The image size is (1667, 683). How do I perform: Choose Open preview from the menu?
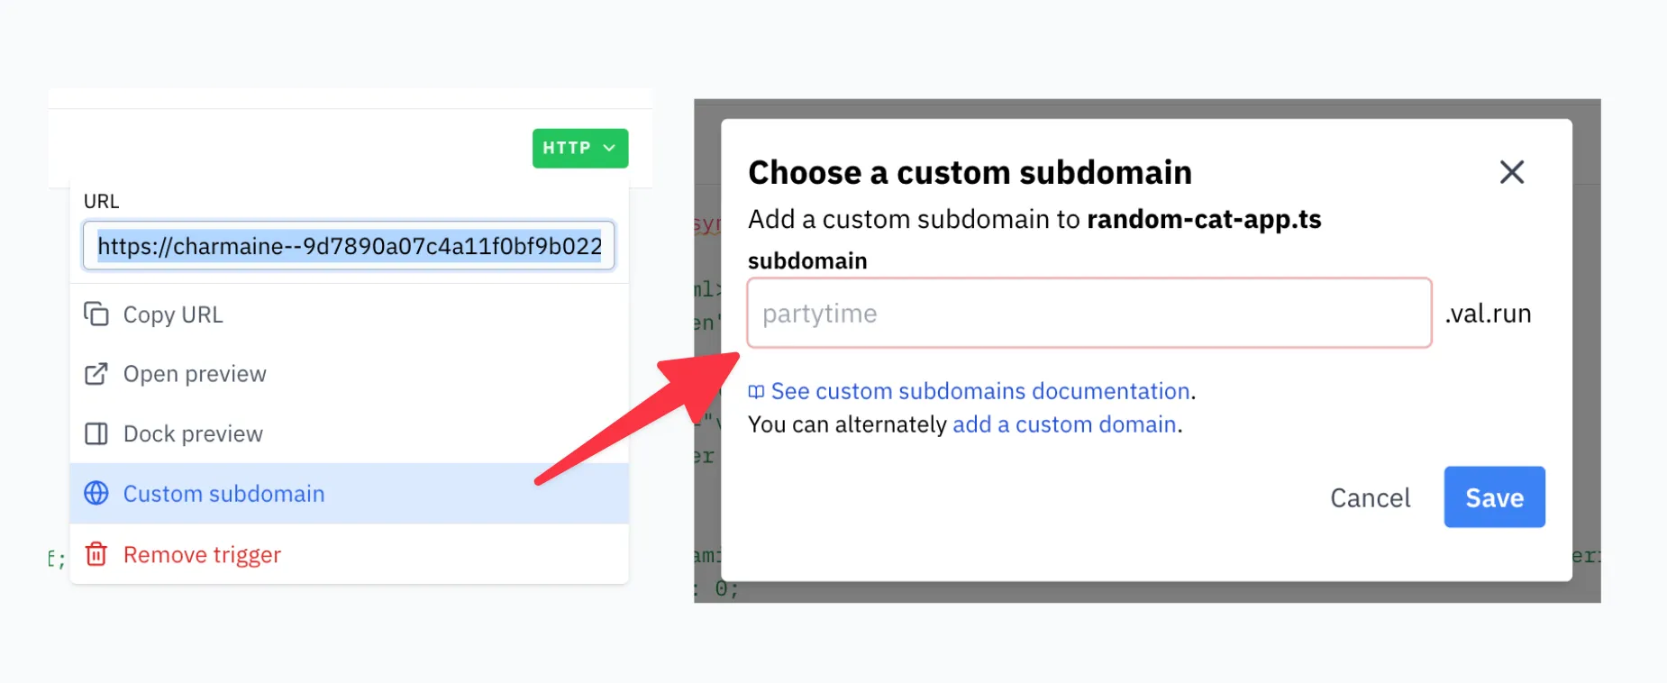[195, 374]
